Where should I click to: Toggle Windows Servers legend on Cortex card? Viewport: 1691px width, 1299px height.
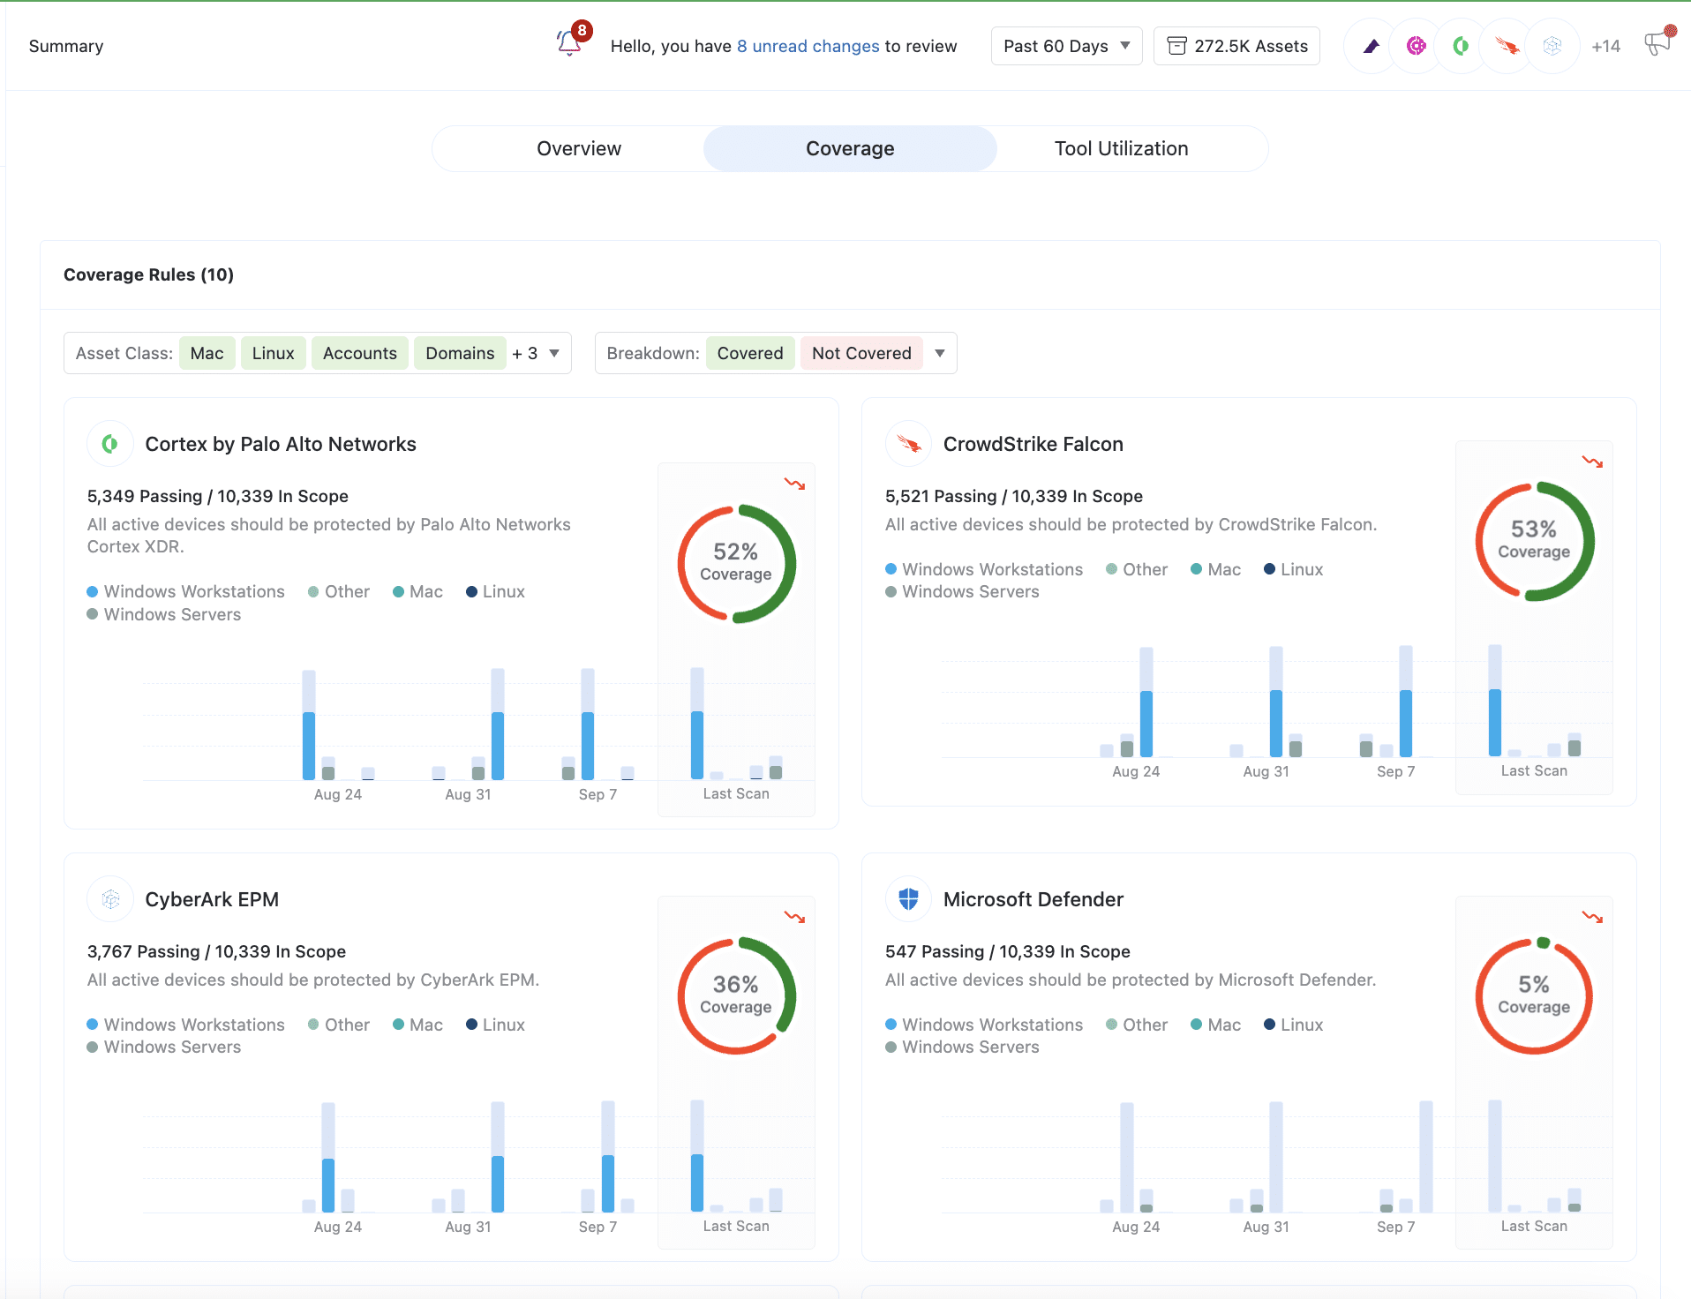click(x=163, y=614)
